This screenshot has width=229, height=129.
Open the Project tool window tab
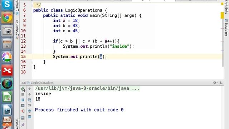coord(17,7)
